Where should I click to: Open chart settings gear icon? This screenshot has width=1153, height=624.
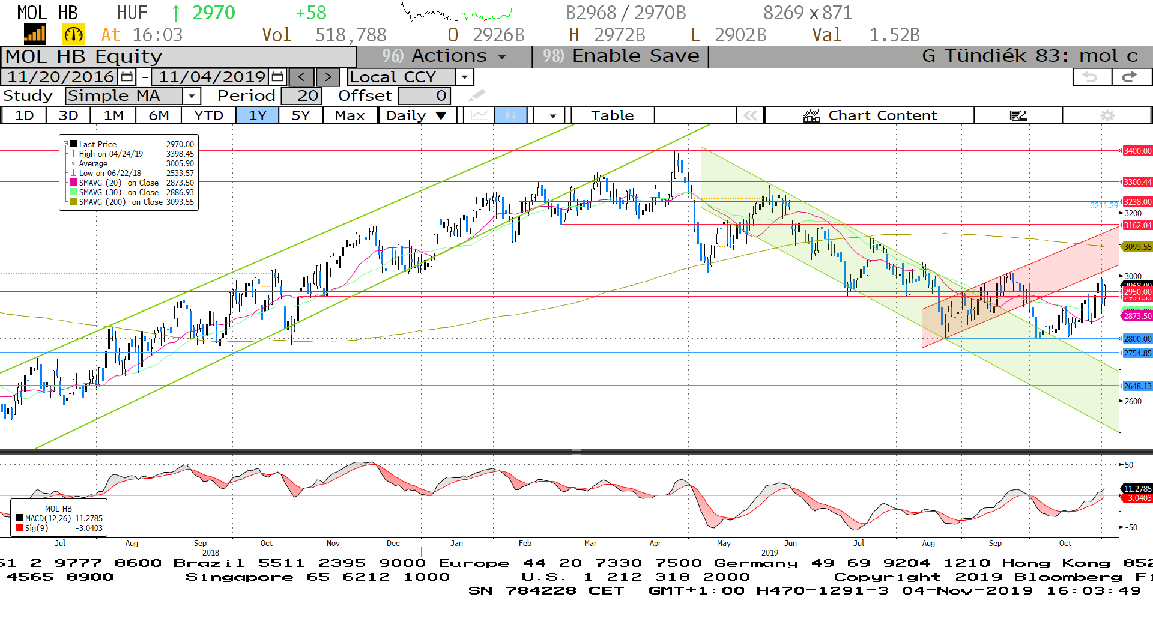point(1107,115)
